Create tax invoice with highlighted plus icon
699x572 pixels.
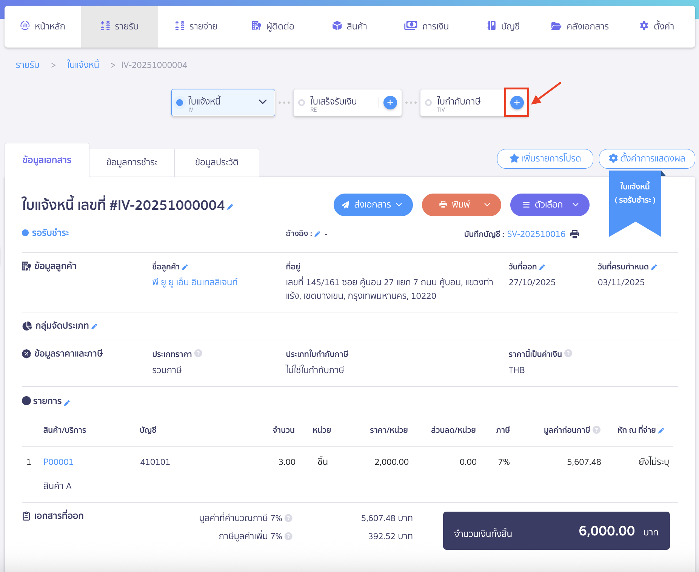[517, 102]
